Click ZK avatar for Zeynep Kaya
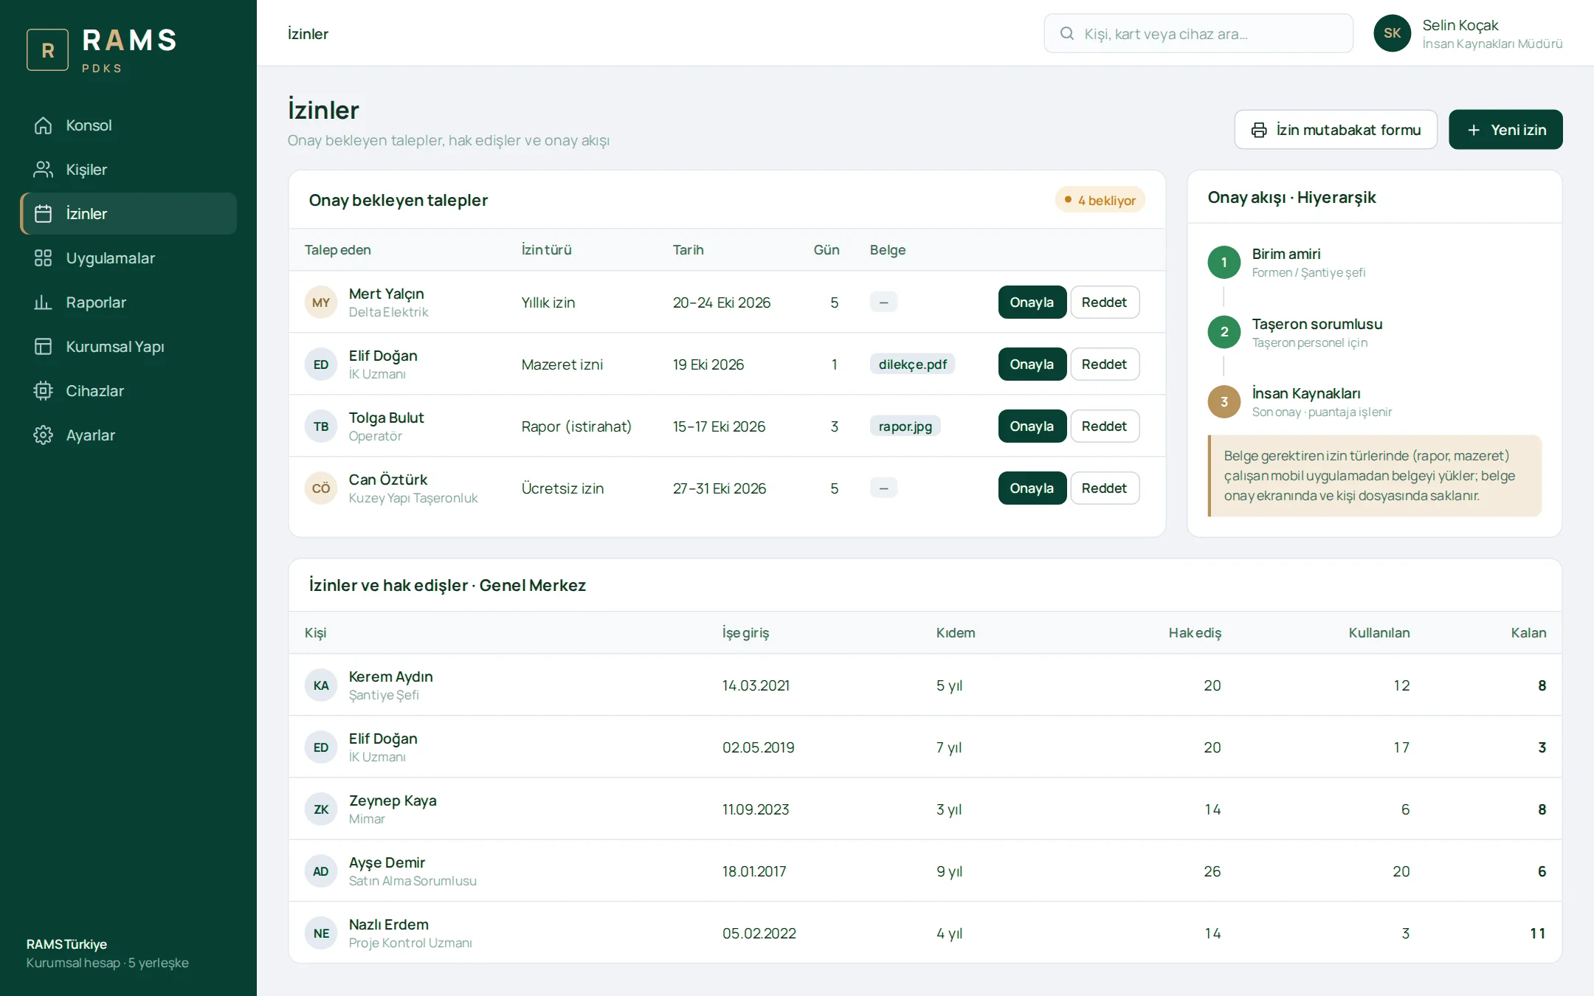The height and width of the screenshot is (996, 1594). click(x=321, y=809)
